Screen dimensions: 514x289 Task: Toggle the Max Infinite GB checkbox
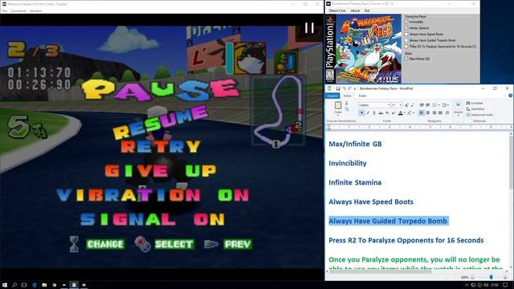point(406,59)
